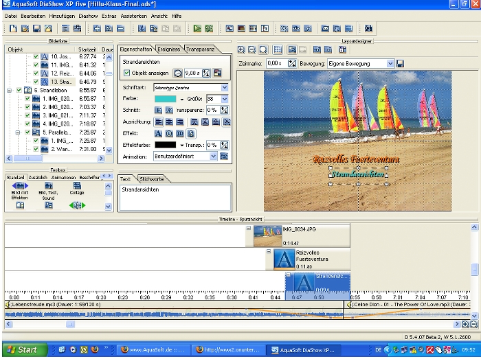Toggle the grid icon in Layoutdesigner
The image size is (481, 359).
[278, 50]
